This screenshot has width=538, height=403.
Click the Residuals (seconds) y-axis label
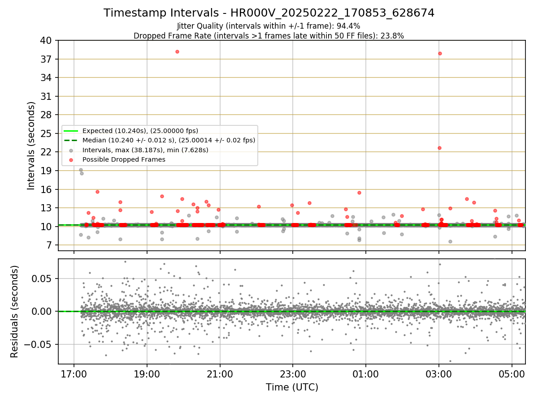(14, 312)
